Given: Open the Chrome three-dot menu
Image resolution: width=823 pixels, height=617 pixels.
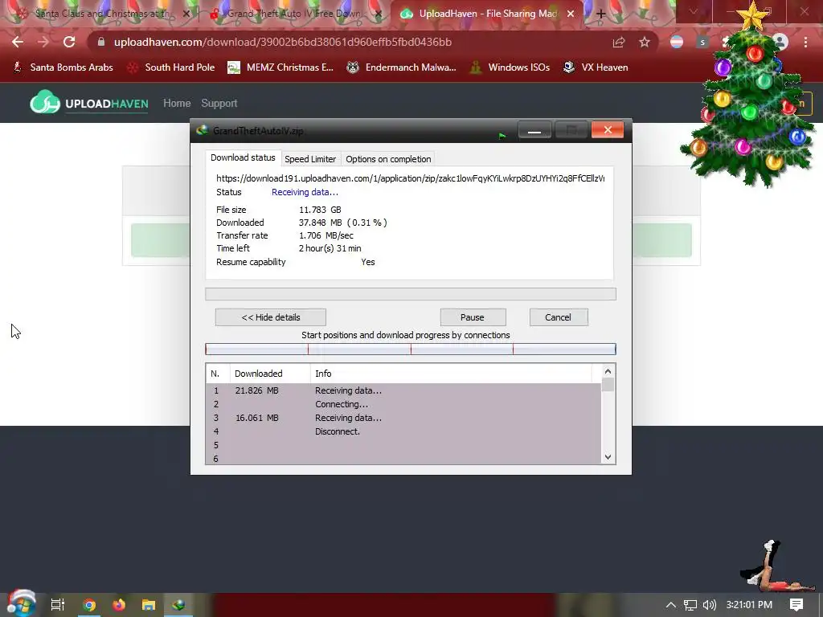Looking at the screenshot, I should pos(805,42).
